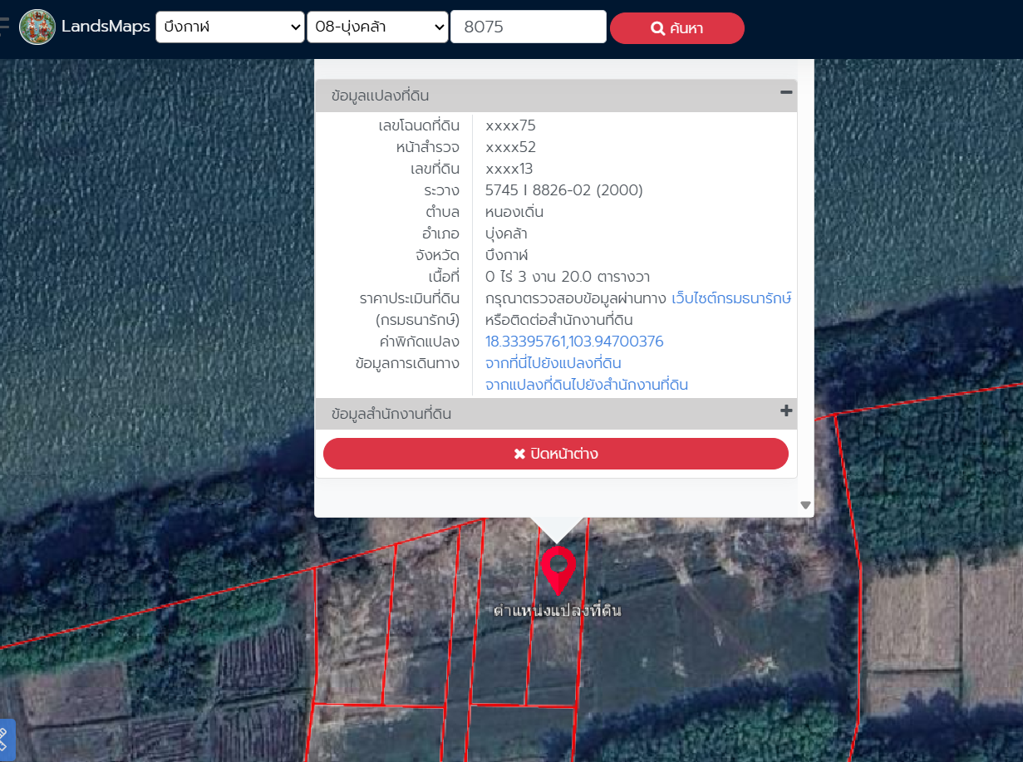Click the magnifier icon in search button
This screenshot has width=1023, height=762.
(x=657, y=28)
